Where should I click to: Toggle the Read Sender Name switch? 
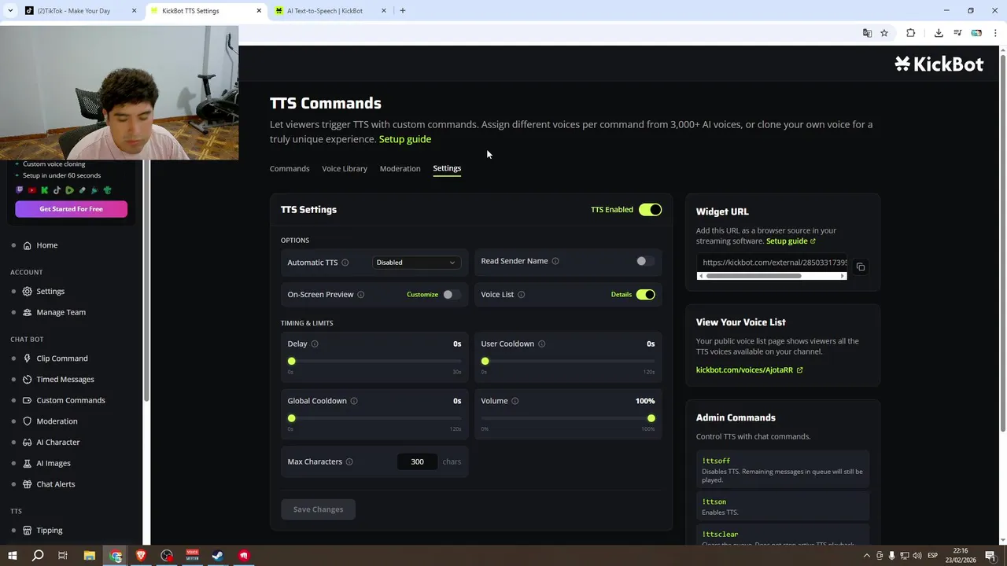point(645,261)
